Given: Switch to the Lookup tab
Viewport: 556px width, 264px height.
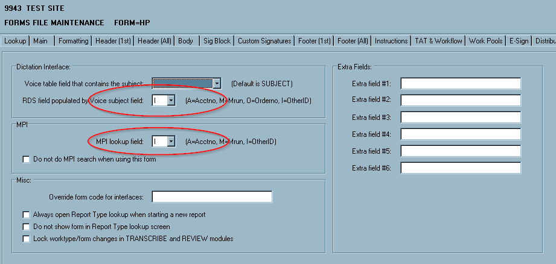Looking at the screenshot, I should 15,41.
